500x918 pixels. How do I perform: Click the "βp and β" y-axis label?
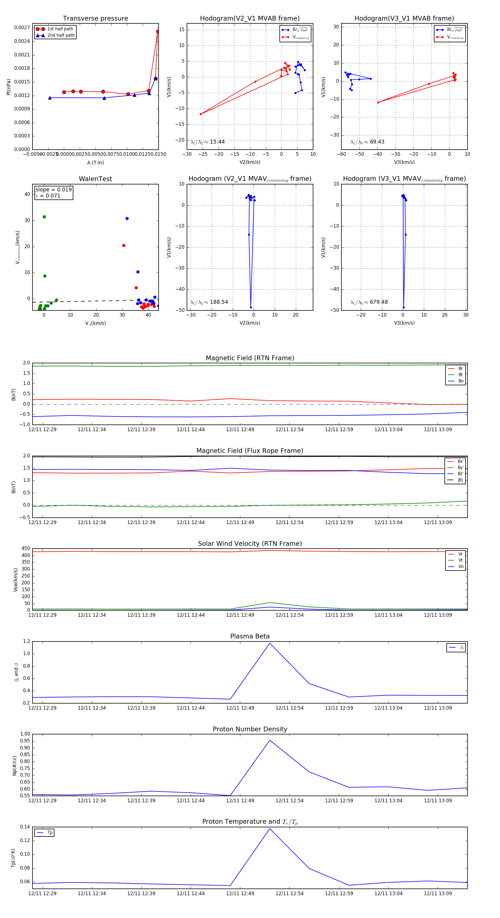click(16, 672)
